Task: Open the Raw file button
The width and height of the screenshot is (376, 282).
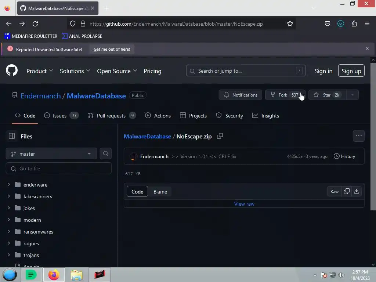Action: (334, 192)
